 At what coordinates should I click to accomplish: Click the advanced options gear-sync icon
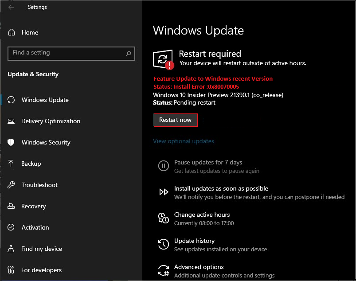tap(164, 270)
